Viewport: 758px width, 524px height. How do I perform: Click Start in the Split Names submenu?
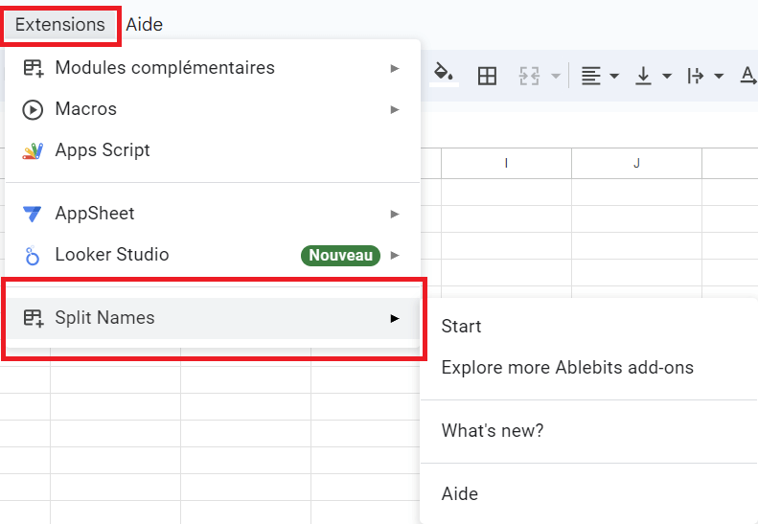coord(462,327)
